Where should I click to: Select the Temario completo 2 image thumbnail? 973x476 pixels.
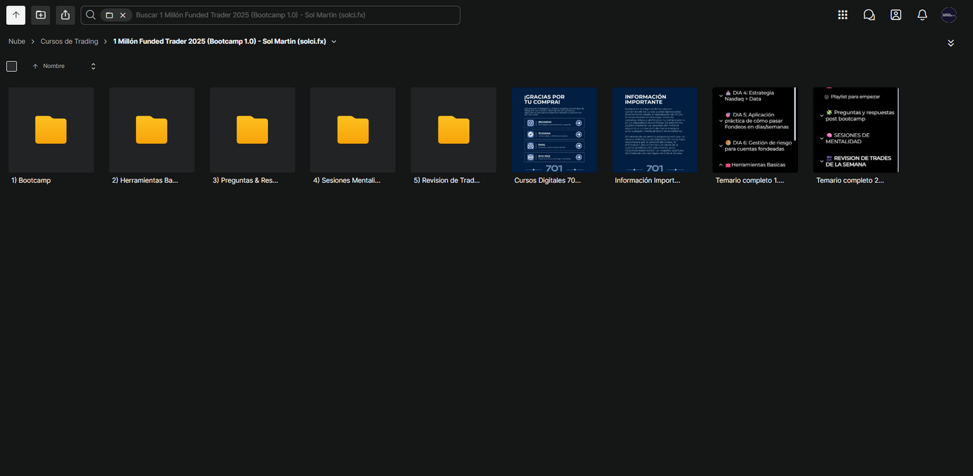856,130
